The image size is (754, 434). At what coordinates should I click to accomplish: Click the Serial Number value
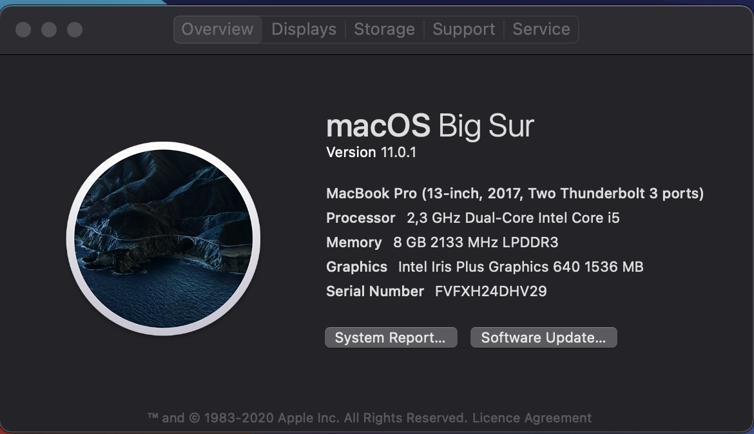[x=490, y=291]
